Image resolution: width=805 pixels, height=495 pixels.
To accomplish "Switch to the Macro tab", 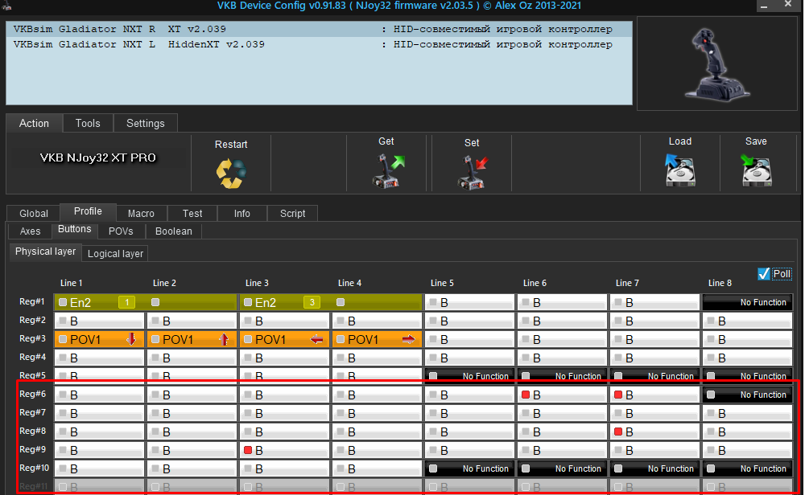I will pos(141,213).
